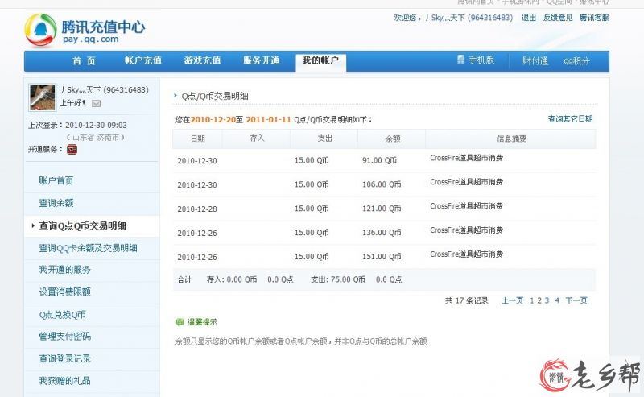Open the 游戏充值 navigation tab
Image resolution: width=644 pixels, height=397 pixels.
pos(202,61)
